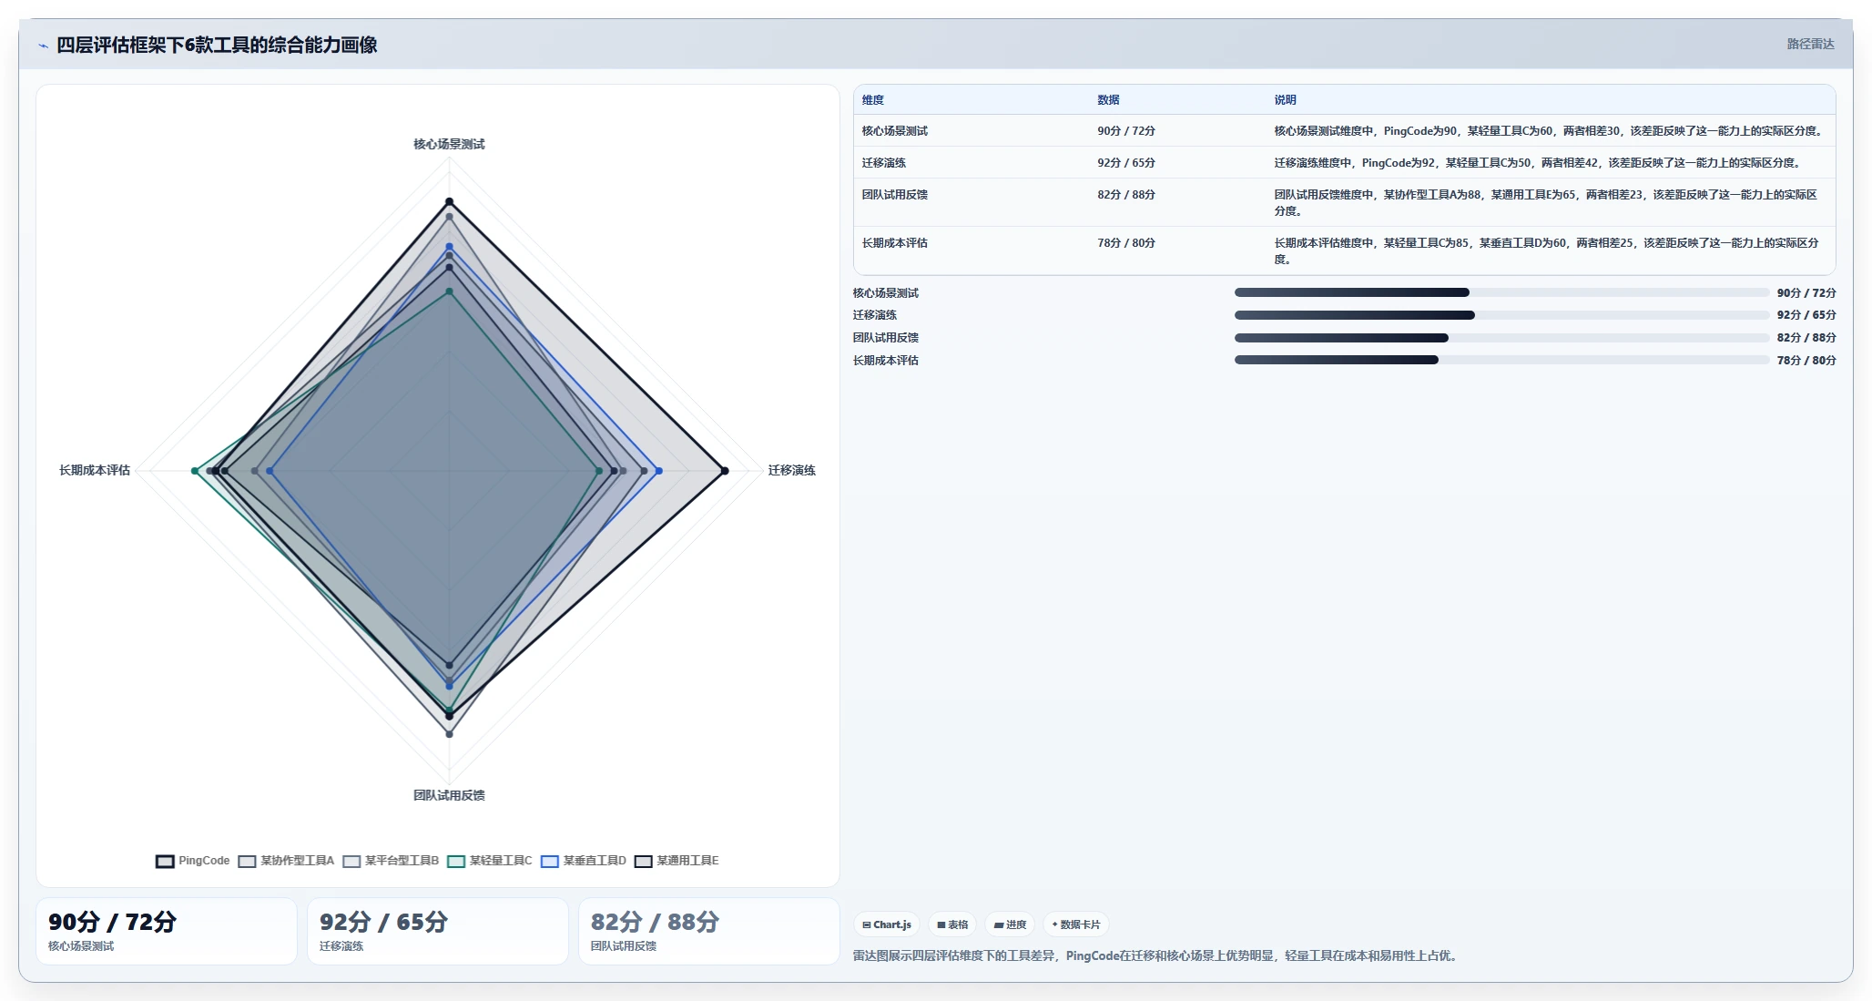This screenshot has height=1001, width=1872.
Task: Click the chart title 四层评估框架下6款工具的综合能力画像
Action: click(x=217, y=45)
